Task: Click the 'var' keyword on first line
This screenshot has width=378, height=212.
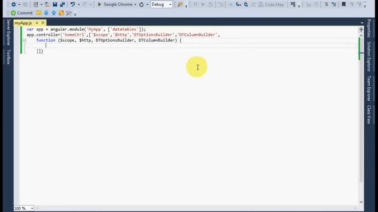Action: [x=30, y=29]
